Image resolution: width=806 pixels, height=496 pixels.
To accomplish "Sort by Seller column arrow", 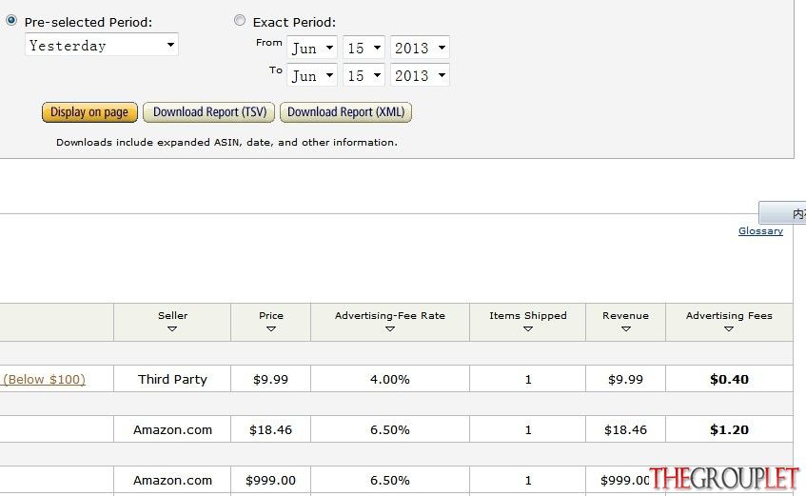I will pos(172,328).
